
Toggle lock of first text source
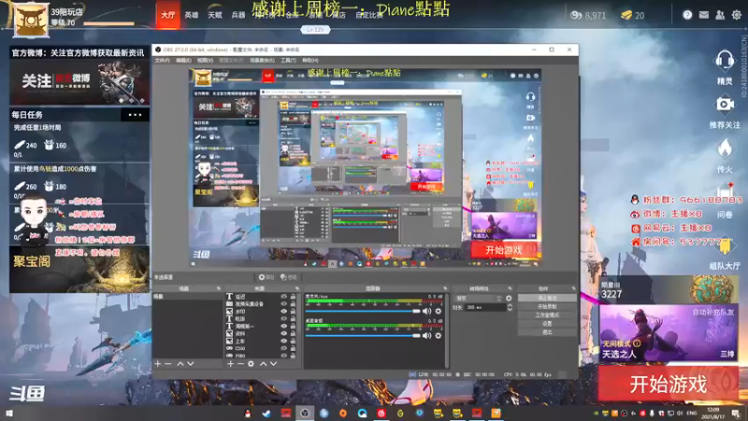click(293, 297)
